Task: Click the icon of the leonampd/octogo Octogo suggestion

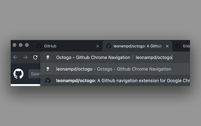Action: pos(48,69)
